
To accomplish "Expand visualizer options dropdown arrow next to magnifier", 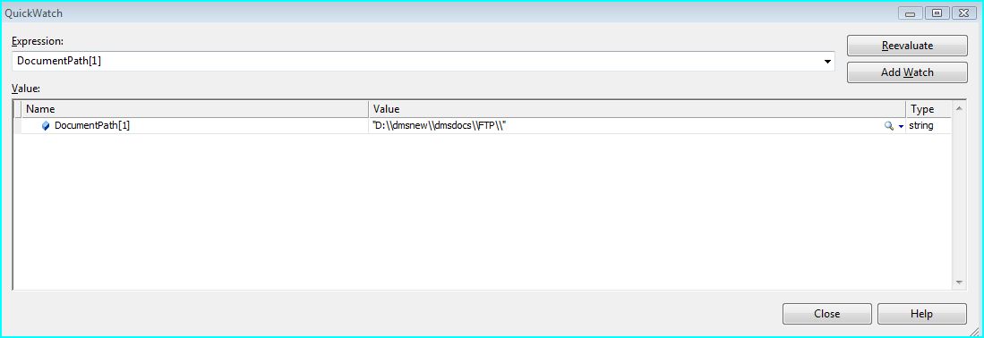I will (901, 126).
